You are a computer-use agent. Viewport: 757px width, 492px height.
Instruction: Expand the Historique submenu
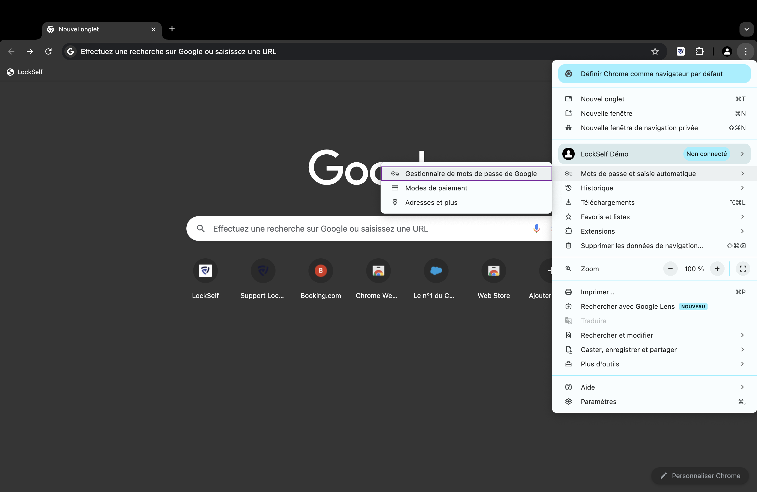[654, 188]
